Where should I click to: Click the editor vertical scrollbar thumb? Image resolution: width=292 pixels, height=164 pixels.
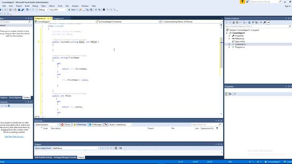(x=221, y=53)
